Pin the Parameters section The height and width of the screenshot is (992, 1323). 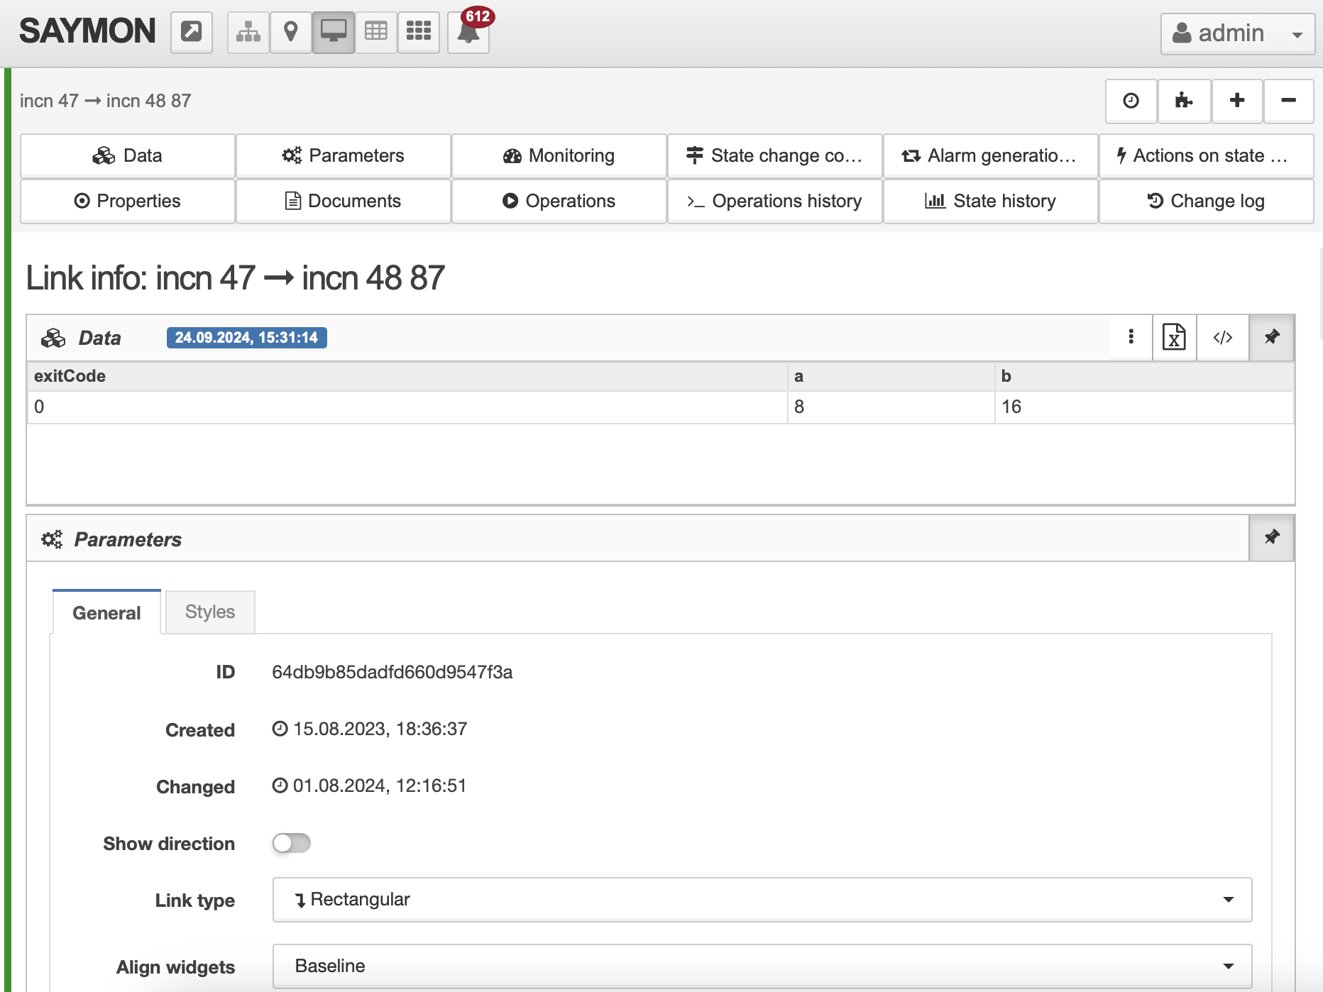coord(1272,537)
